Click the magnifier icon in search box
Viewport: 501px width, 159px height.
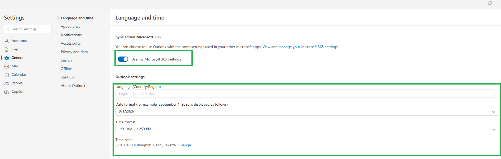coord(8,29)
